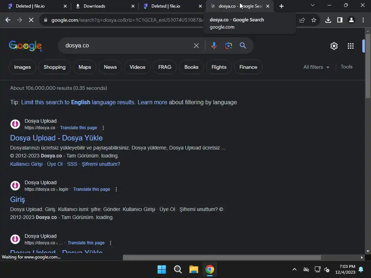Open the Dosya Upload - Dosya Yükle result
This screenshot has width=371, height=278.
coord(56,138)
